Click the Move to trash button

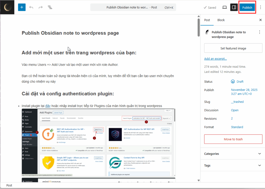(x=233, y=139)
